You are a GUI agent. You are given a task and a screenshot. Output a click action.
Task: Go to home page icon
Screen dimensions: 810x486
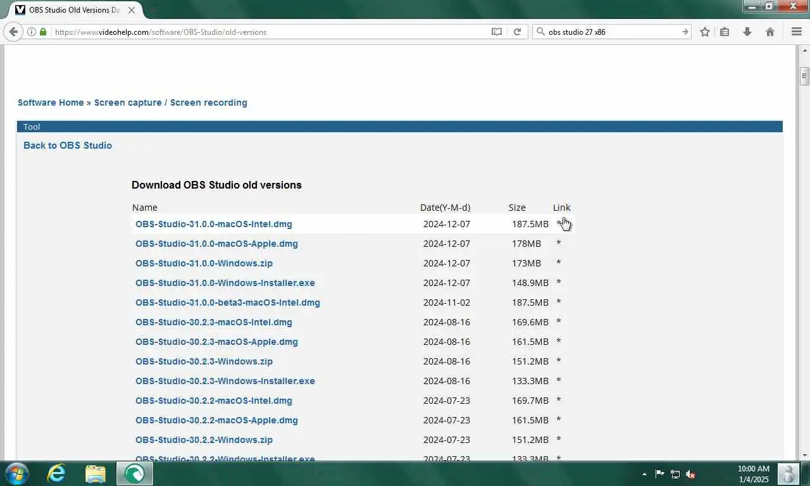pos(770,32)
